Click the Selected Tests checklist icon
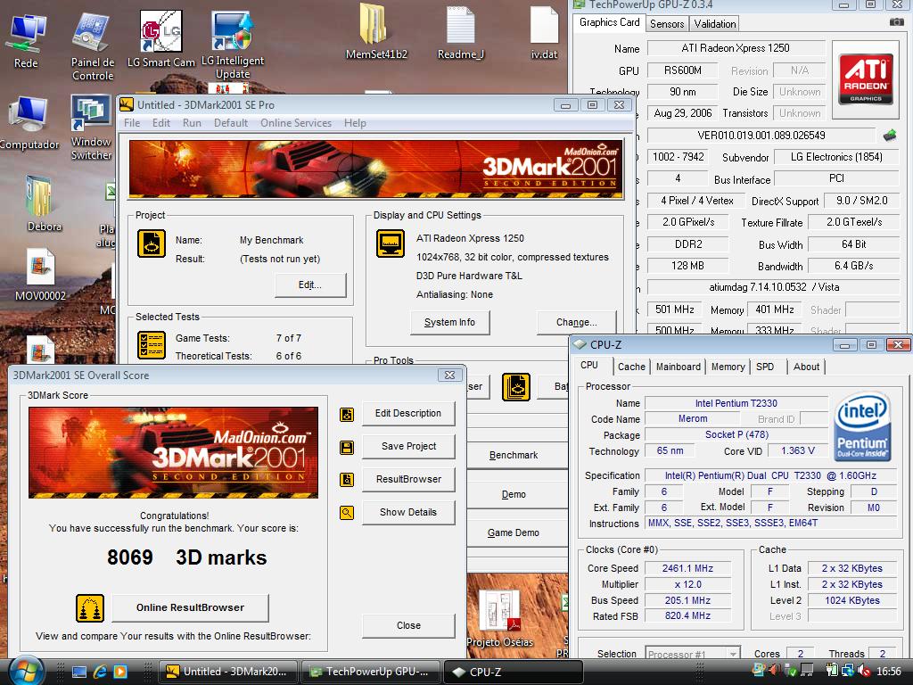The width and height of the screenshot is (913, 685). coord(152,345)
